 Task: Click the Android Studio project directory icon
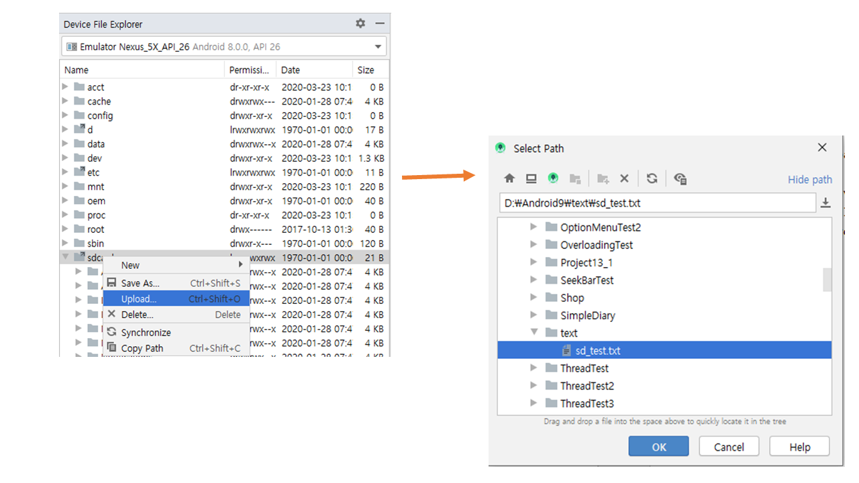(x=553, y=178)
